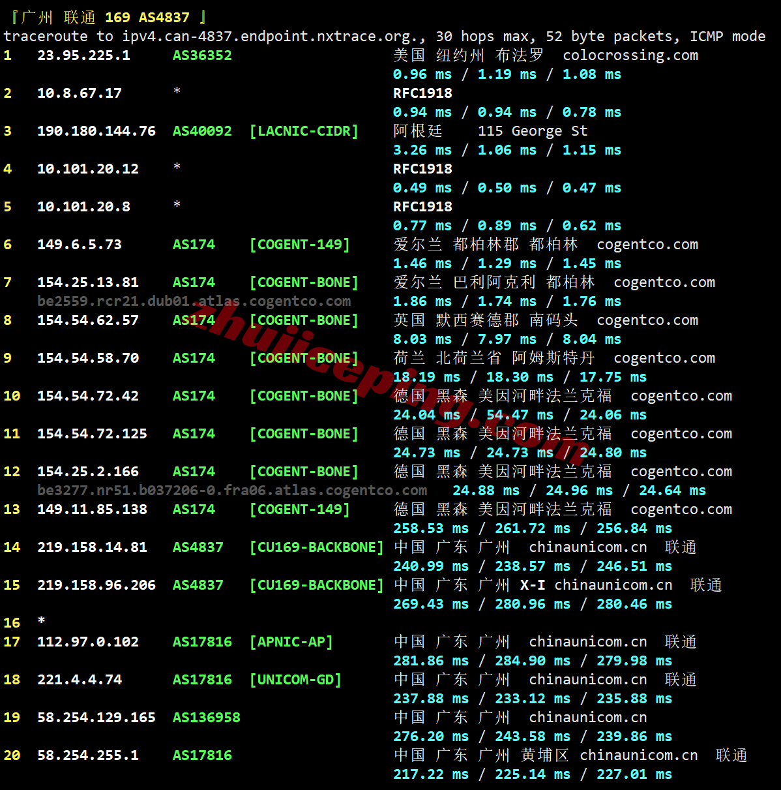Select IP address 221.4.4.74
This screenshot has height=790, width=781.
80,680
